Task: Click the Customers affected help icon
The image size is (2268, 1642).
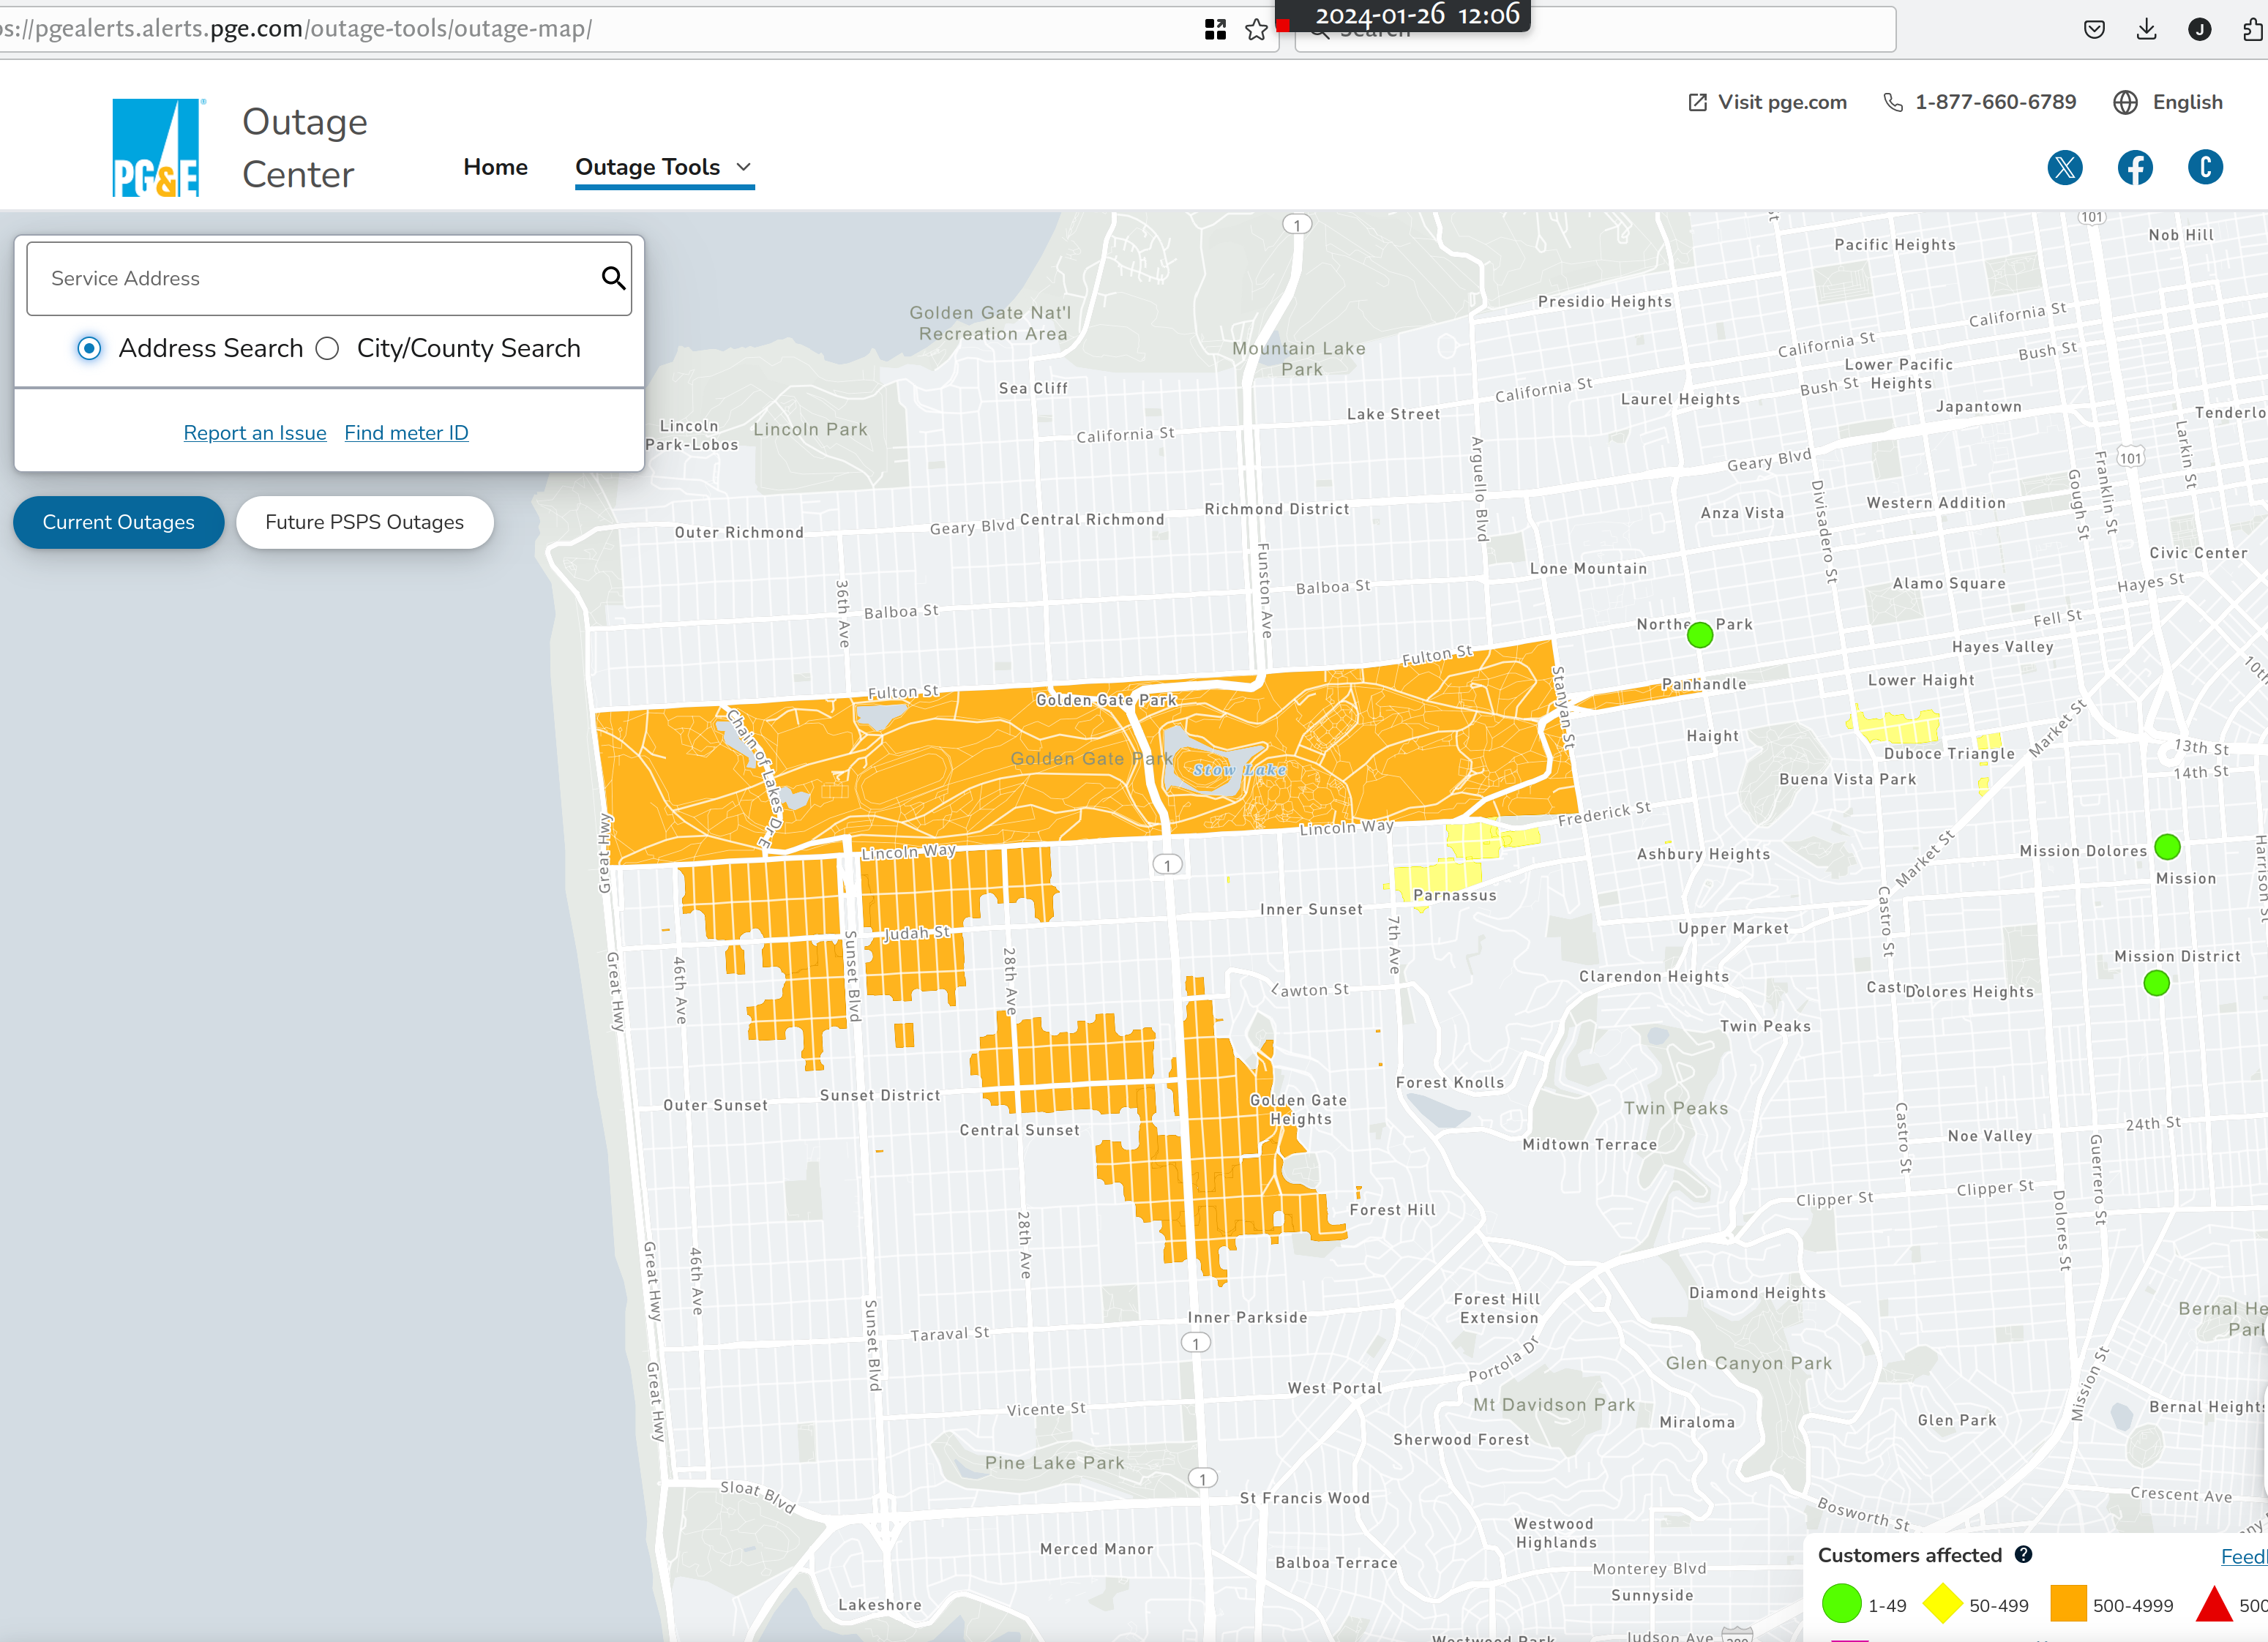Action: coord(2023,1554)
